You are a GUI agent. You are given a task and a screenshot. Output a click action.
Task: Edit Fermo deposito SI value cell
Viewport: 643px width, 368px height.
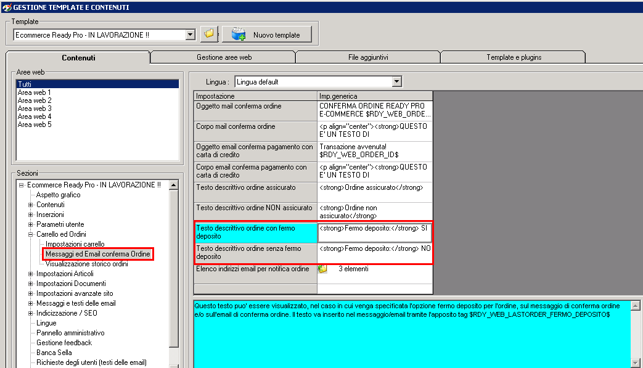[375, 233]
